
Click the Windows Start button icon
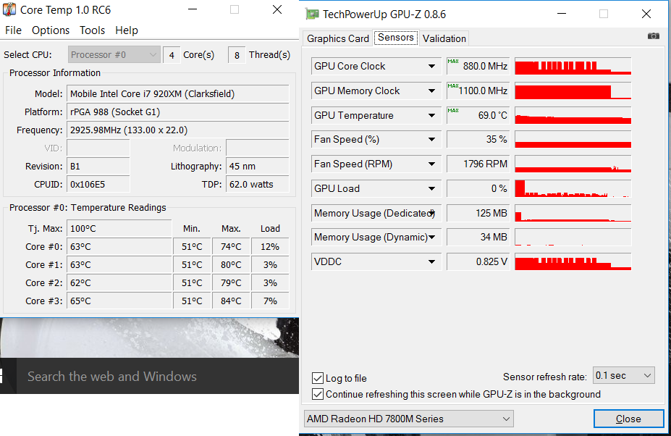[2, 376]
